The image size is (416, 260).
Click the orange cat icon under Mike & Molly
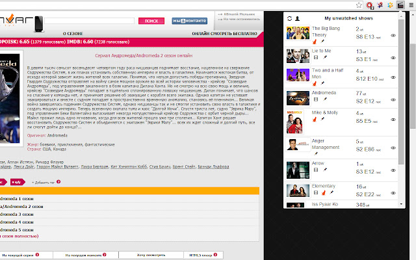click(315, 120)
